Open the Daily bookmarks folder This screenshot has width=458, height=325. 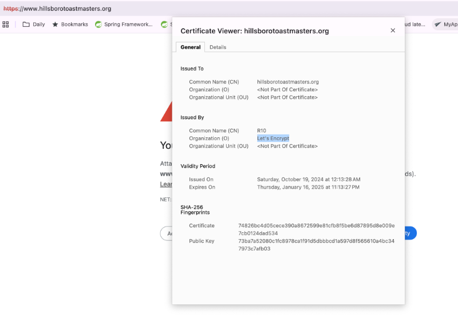coord(34,25)
